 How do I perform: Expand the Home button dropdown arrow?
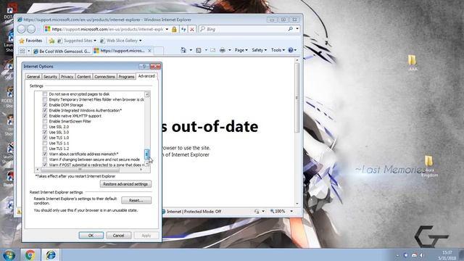[x=191, y=50]
